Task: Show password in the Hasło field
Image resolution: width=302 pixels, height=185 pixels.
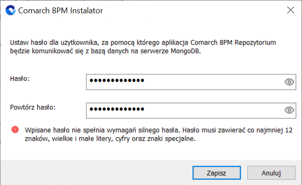Action: point(289,82)
